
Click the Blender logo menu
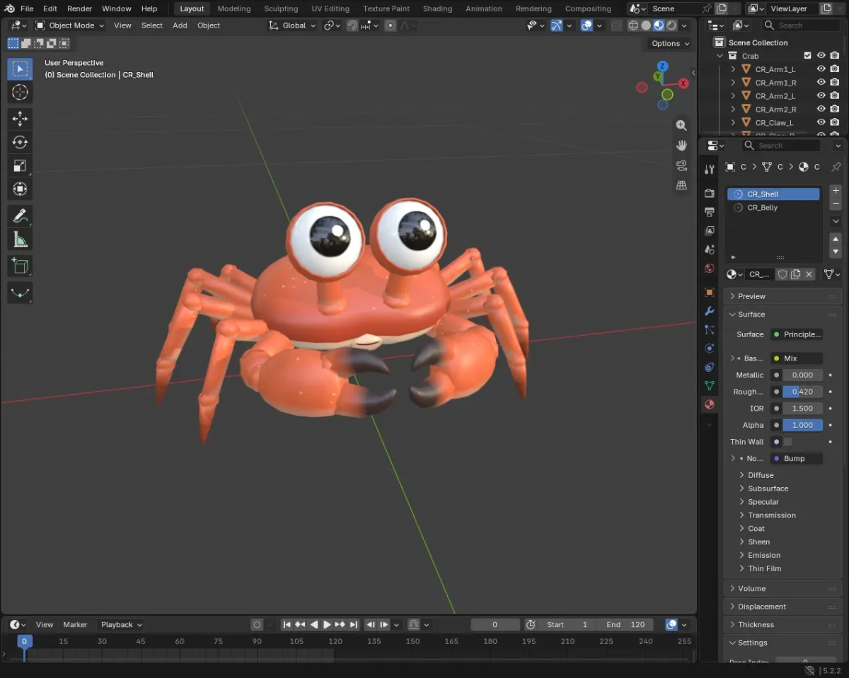9,8
